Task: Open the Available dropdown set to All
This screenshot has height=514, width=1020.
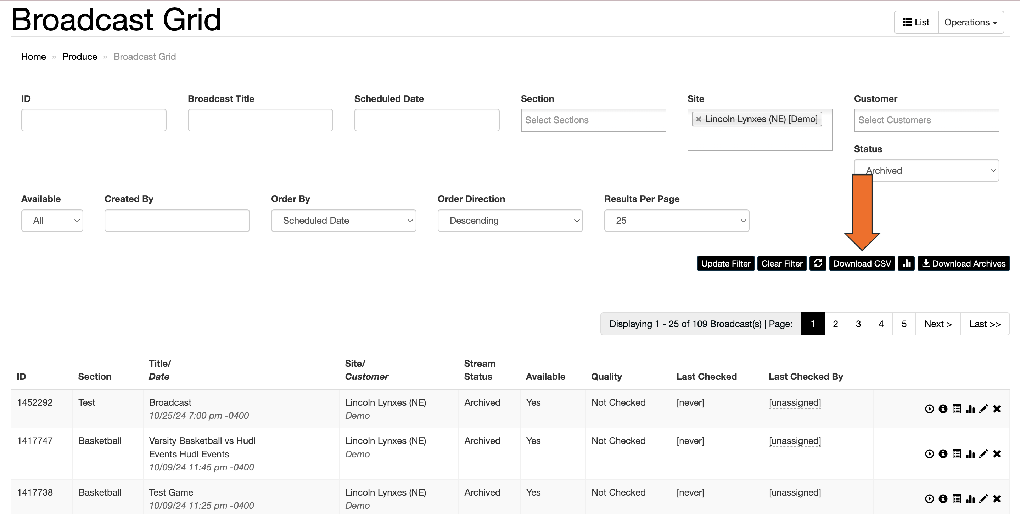Action: (x=52, y=221)
